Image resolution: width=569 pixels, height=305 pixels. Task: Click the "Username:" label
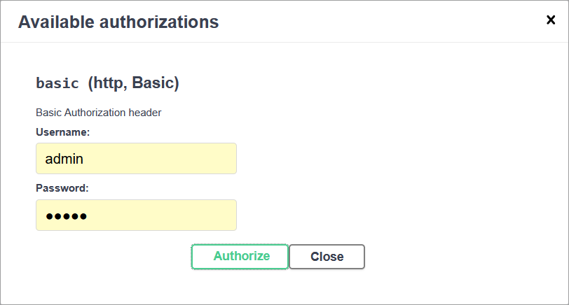62,132
